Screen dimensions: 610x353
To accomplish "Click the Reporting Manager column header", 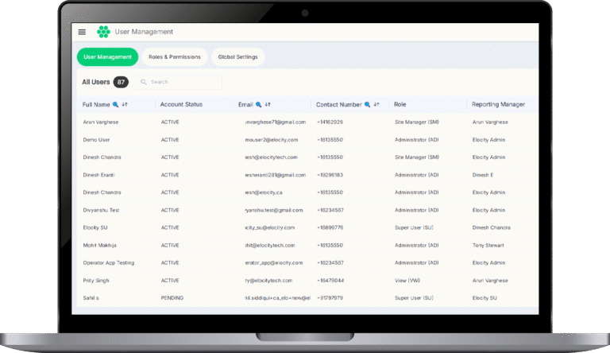I will tap(498, 104).
